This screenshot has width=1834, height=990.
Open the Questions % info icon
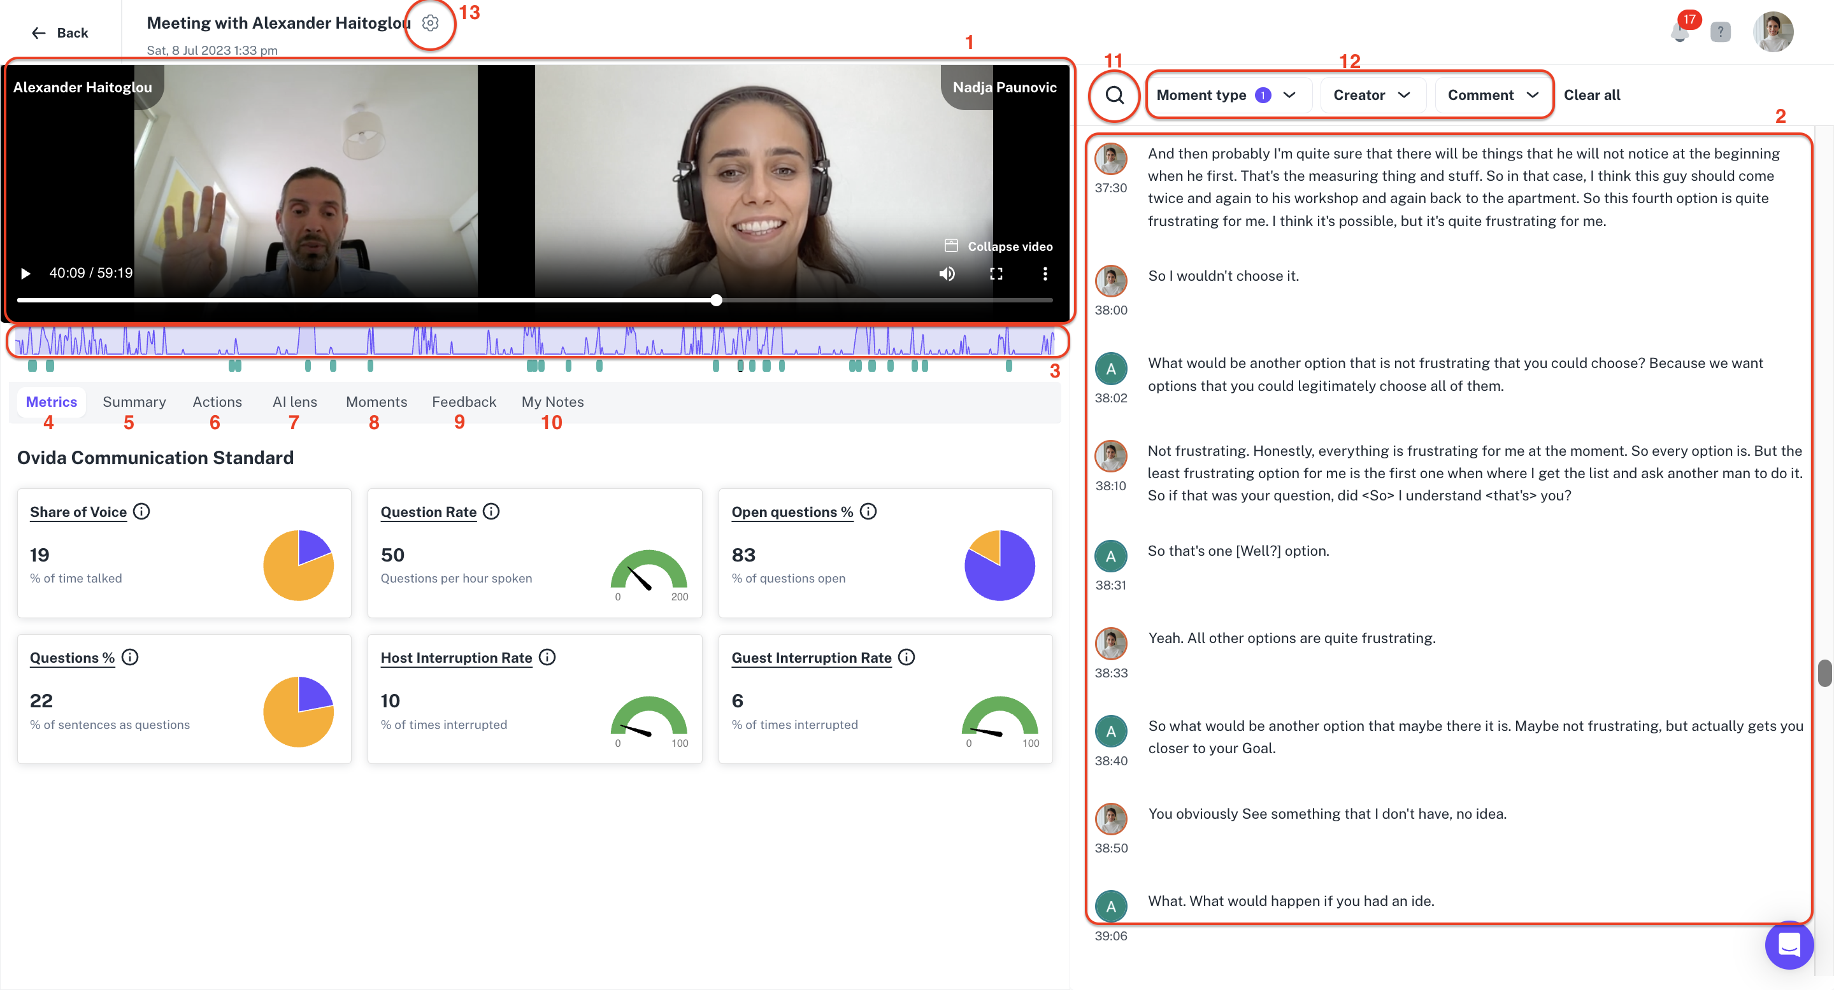(x=129, y=658)
